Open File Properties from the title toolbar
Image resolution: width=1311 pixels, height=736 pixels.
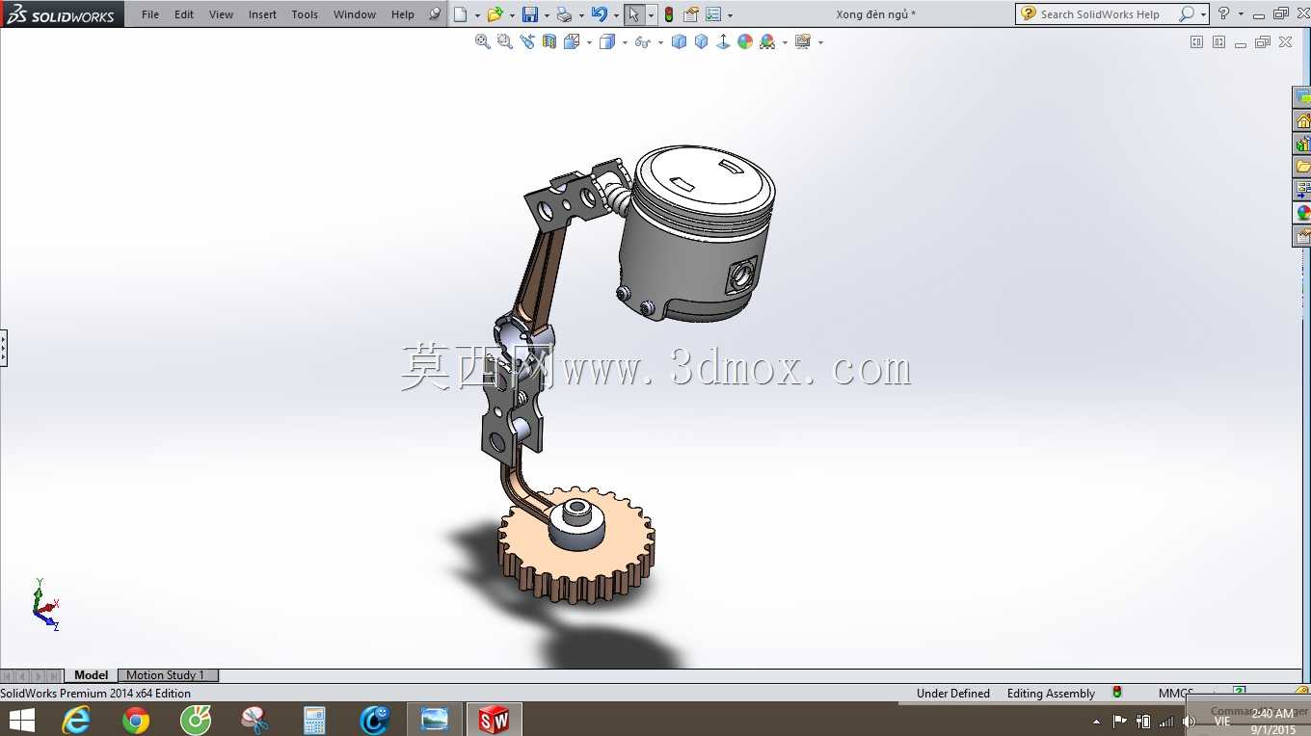point(690,14)
